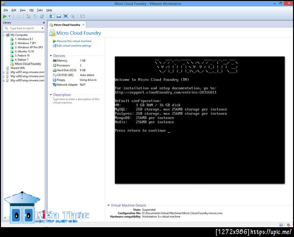
Task: Click the Windows 8.1 VM icon
Action: pyautogui.click(x=12, y=39)
